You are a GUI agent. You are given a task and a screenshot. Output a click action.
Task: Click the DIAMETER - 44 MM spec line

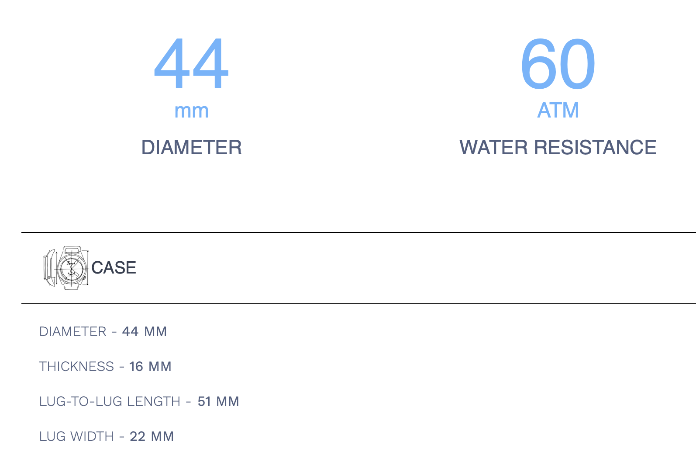tap(103, 332)
